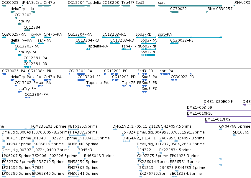Open transcript 'Sod3-RC'
This screenshot has height=178, width=251.
149,52
